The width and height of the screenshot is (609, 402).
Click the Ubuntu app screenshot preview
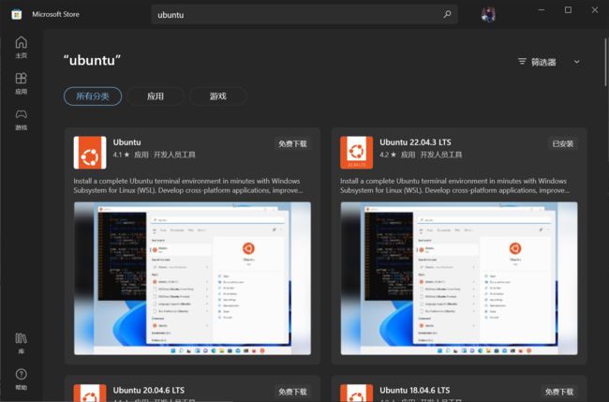click(192, 278)
